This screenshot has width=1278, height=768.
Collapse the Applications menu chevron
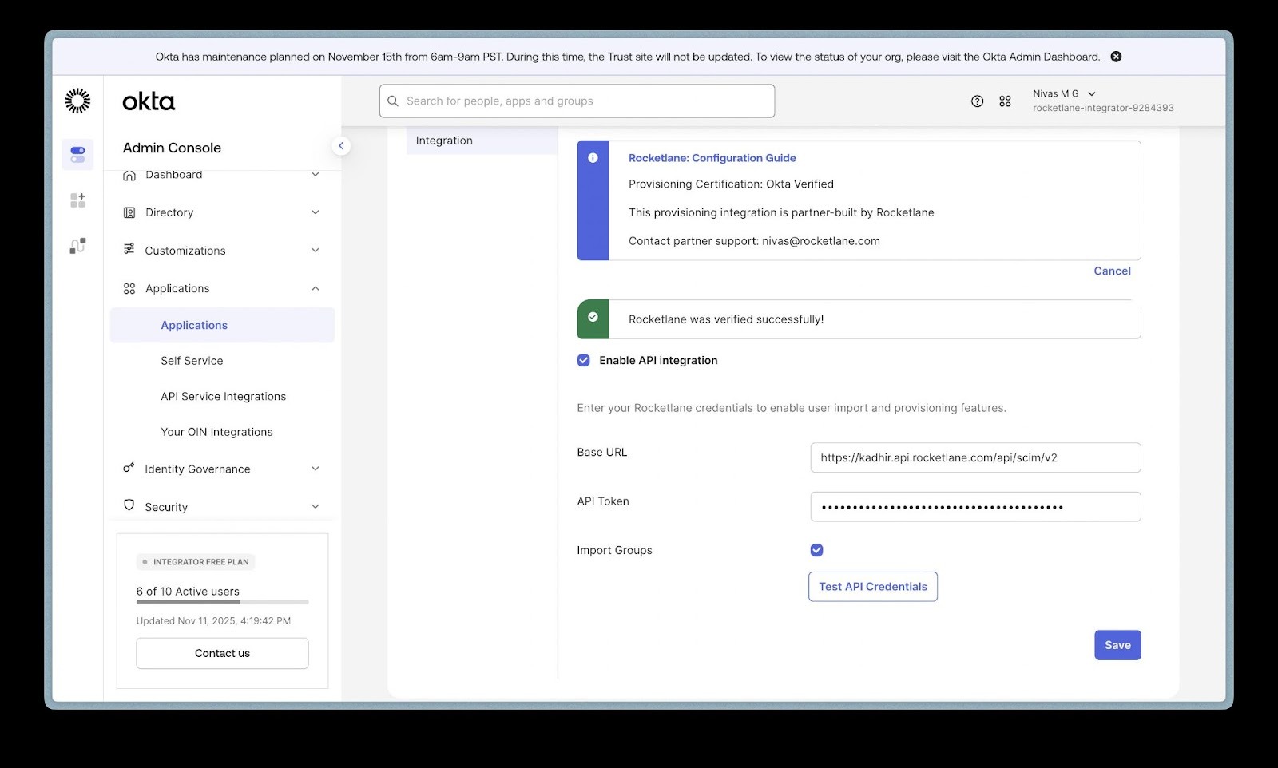pos(316,288)
